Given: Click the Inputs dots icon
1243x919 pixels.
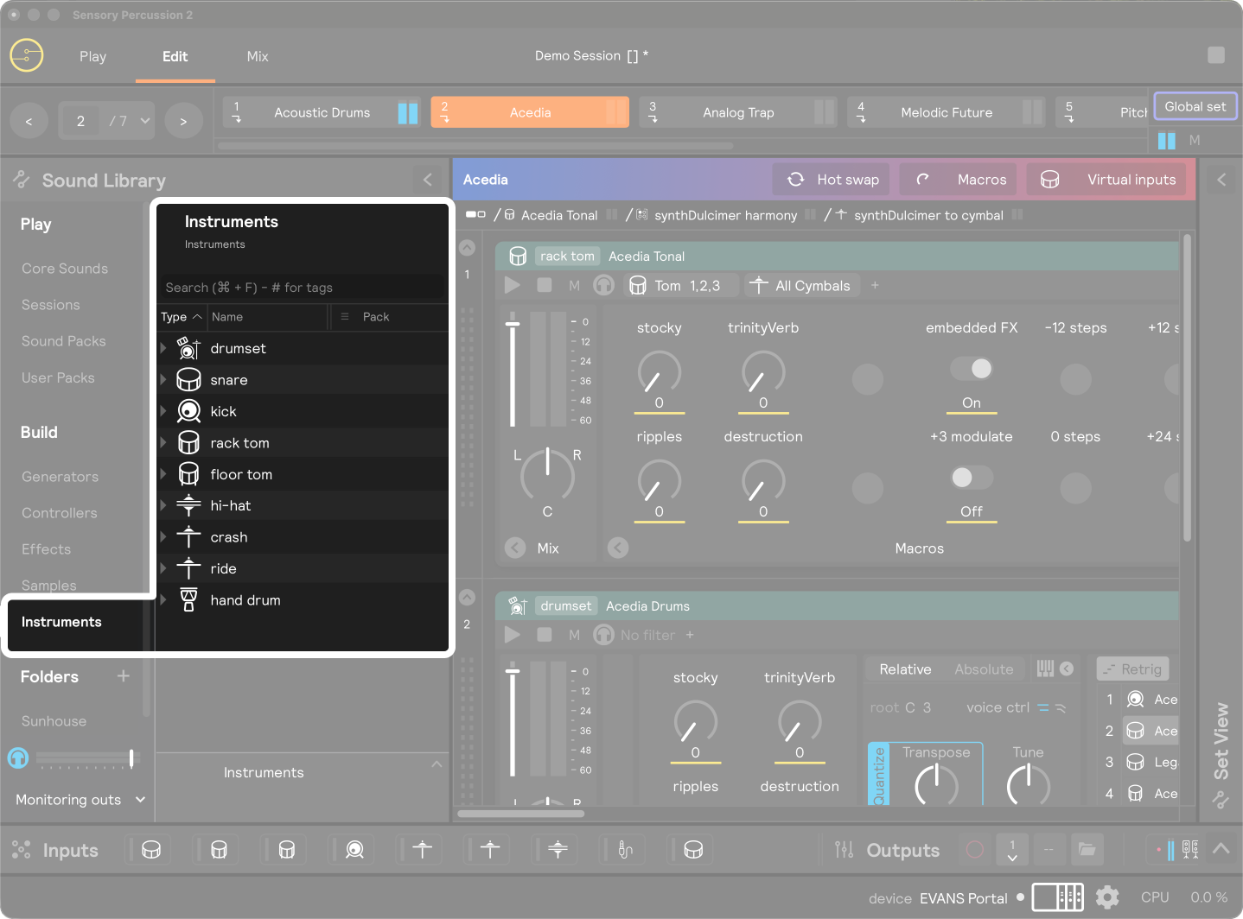Looking at the screenshot, I should pyautogui.click(x=22, y=850).
